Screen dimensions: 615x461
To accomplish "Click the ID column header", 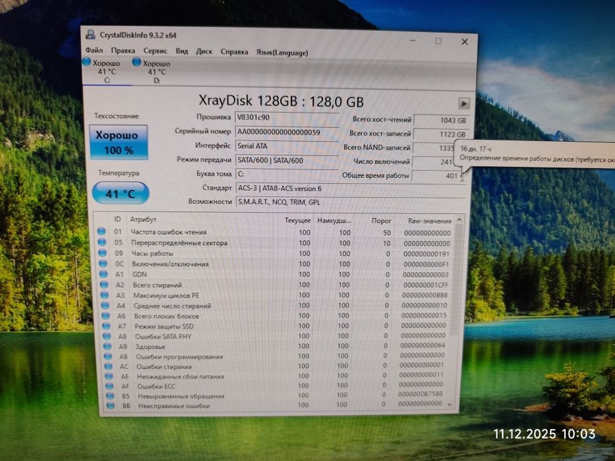I will point(117,219).
